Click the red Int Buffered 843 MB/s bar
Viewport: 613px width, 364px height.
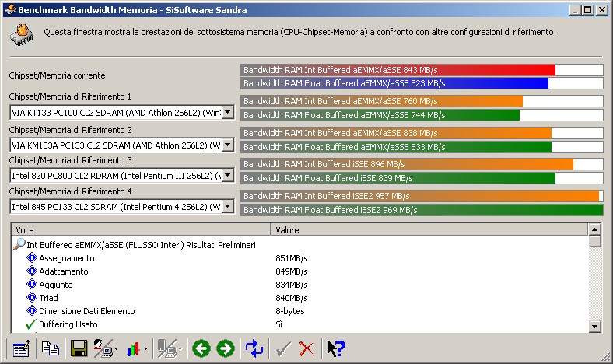(422, 70)
